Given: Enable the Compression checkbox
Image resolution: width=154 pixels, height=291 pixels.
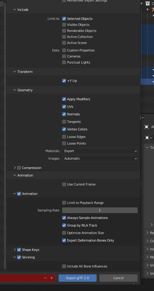Looking at the screenshot, I should [19, 168].
